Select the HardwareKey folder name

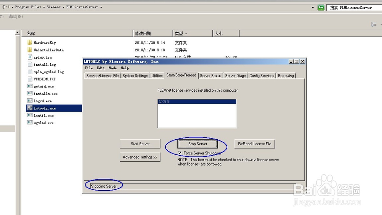tap(45, 43)
